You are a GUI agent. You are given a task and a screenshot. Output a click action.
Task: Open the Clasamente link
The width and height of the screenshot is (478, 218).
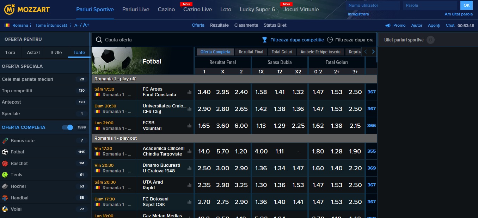[246, 25]
